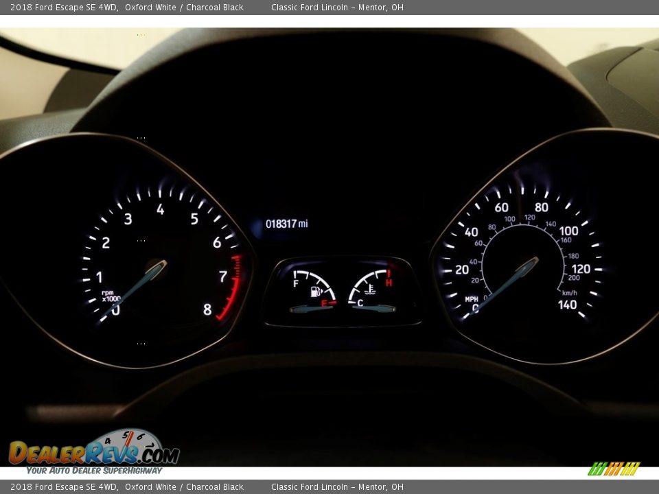Open the top "2018 Ford Escape SE 4WD" title
Screen dimensions: 659x494
point(64,8)
